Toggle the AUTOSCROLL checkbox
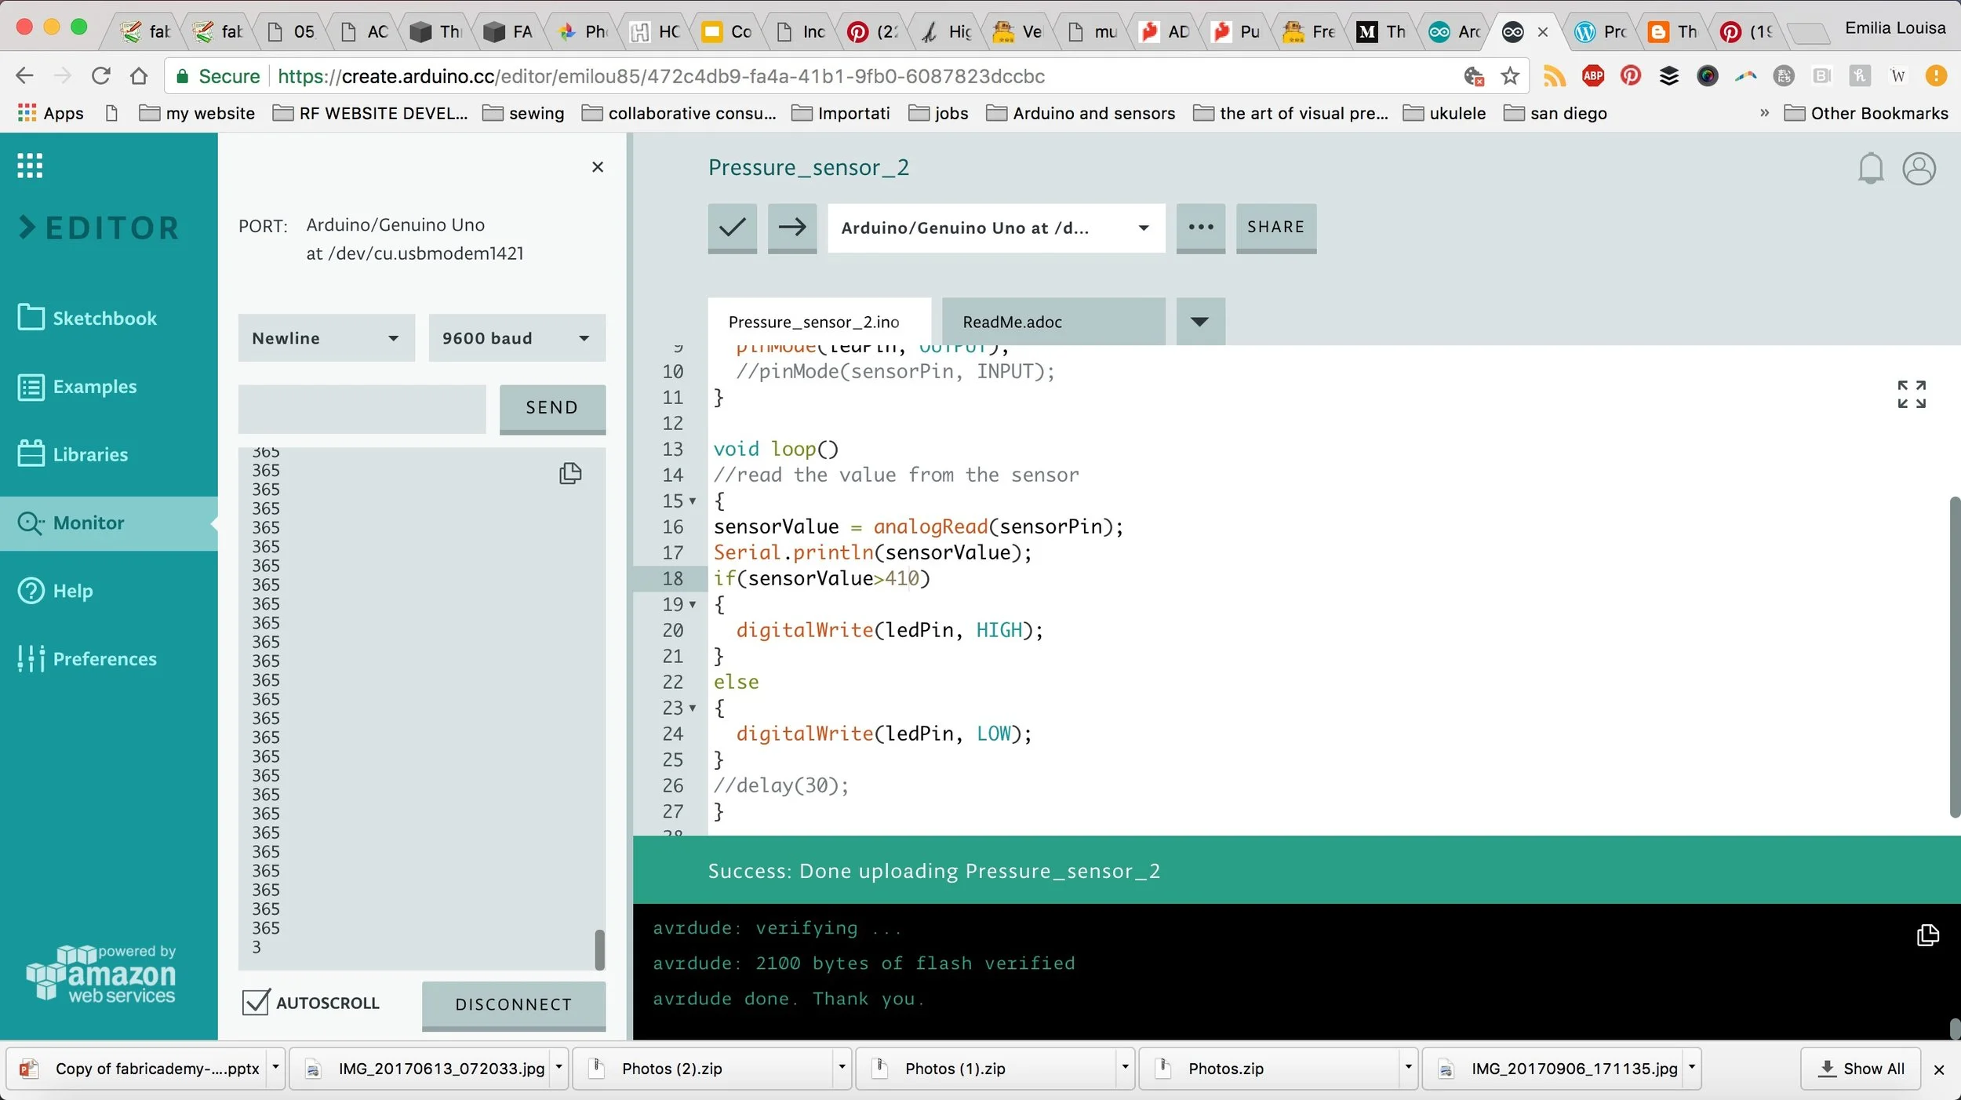The image size is (1961, 1100). tap(256, 1003)
